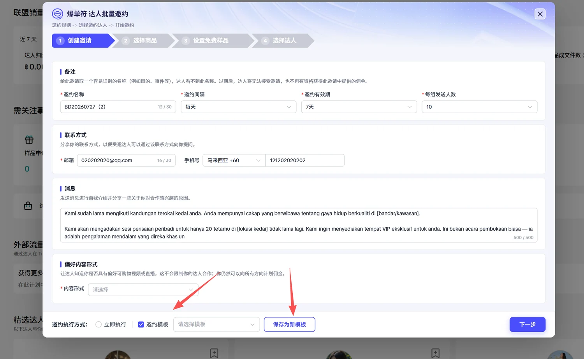
Task: Open the 每组发送人数 dropdown showing 10
Action: coord(480,107)
